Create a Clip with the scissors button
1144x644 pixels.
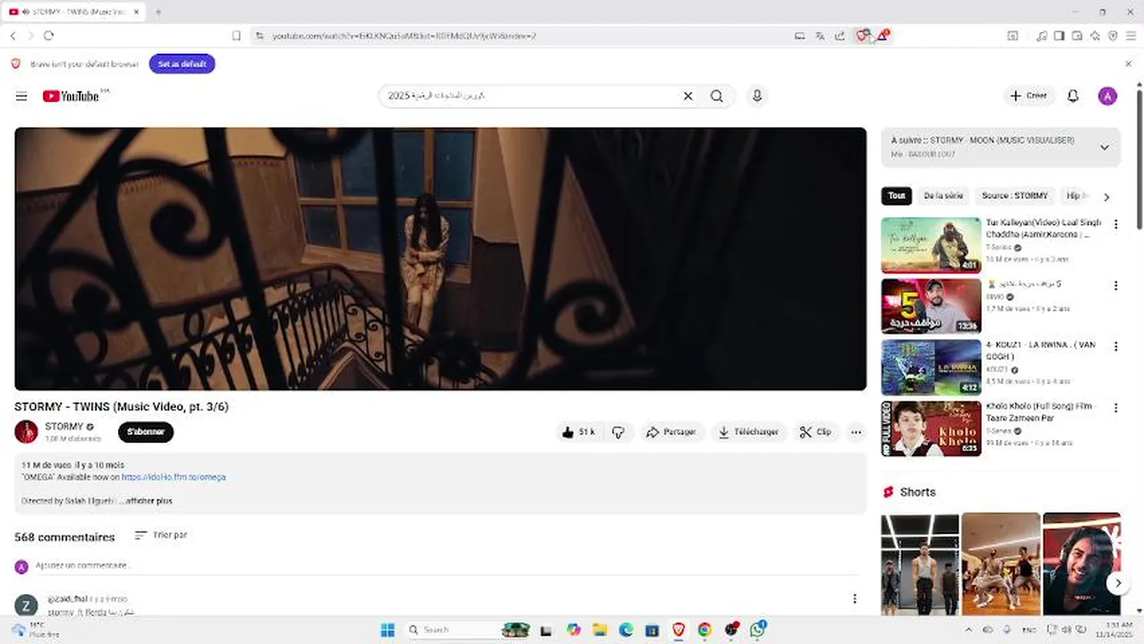click(815, 432)
